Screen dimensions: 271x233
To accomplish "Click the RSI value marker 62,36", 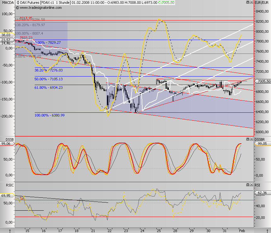I will click(x=262, y=193).
